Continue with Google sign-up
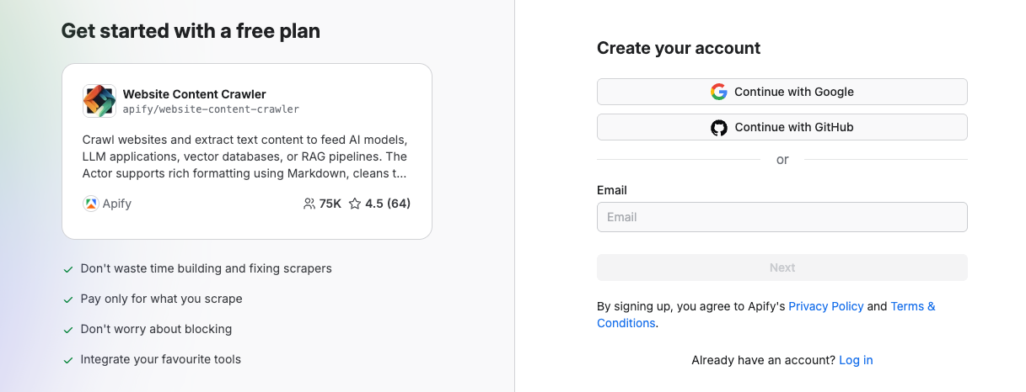 coord(782,92)
